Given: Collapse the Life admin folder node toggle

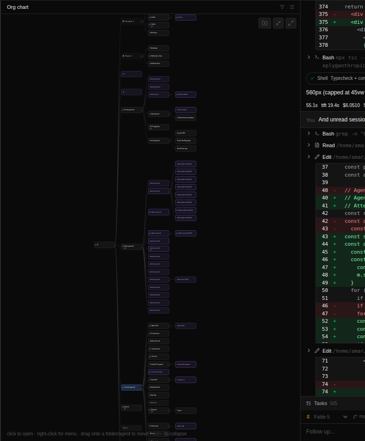Looking at the screenshot, I should coord(142,21).
